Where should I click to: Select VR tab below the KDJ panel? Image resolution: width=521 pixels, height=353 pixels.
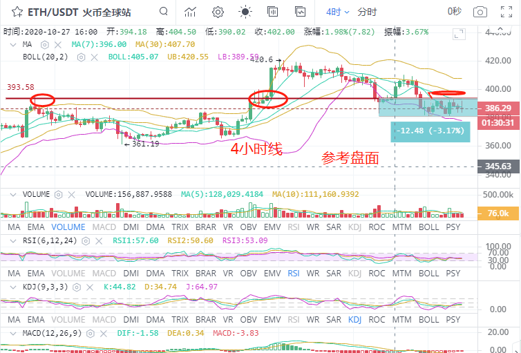tap(228, 320)
